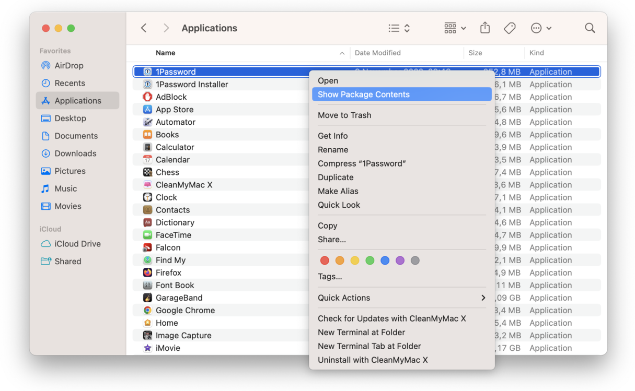Click the Share icon in the toolbar
The image size is (635, 391).
coord(485,28)
